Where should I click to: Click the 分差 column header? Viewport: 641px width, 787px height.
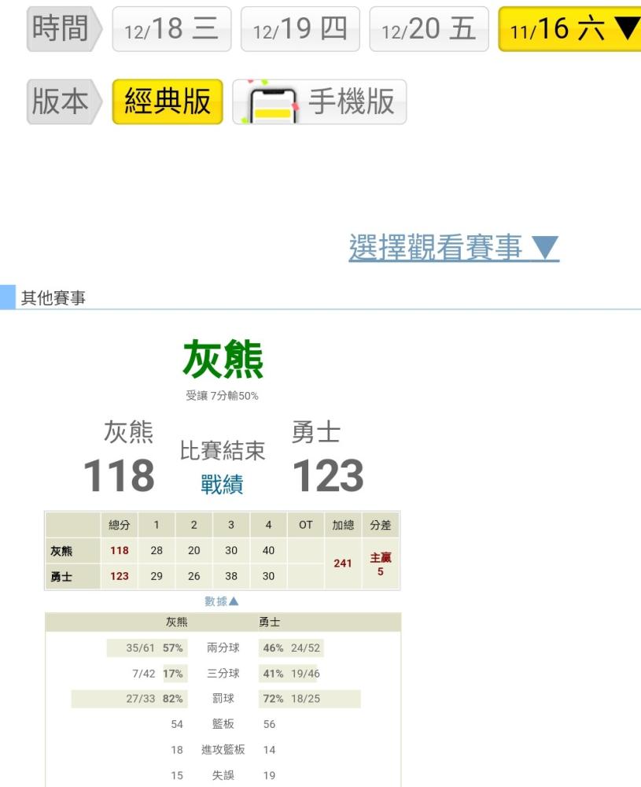[x=380, y=525]
